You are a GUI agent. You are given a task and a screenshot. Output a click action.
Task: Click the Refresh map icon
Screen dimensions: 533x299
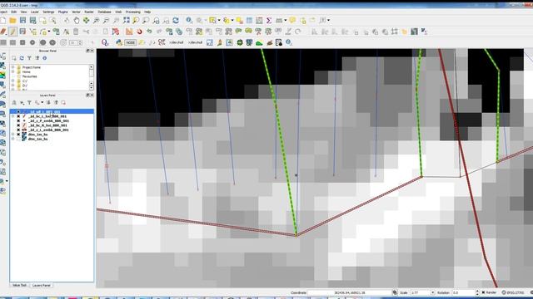[x=176, y=21]
